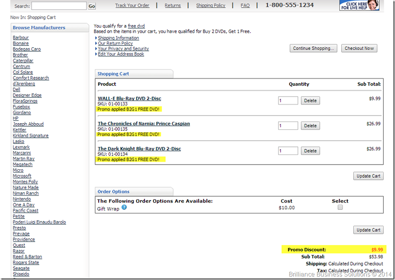The image size is (395, 280).
Task: Click the Checkout Now button
Action: [x=359, y=48]
